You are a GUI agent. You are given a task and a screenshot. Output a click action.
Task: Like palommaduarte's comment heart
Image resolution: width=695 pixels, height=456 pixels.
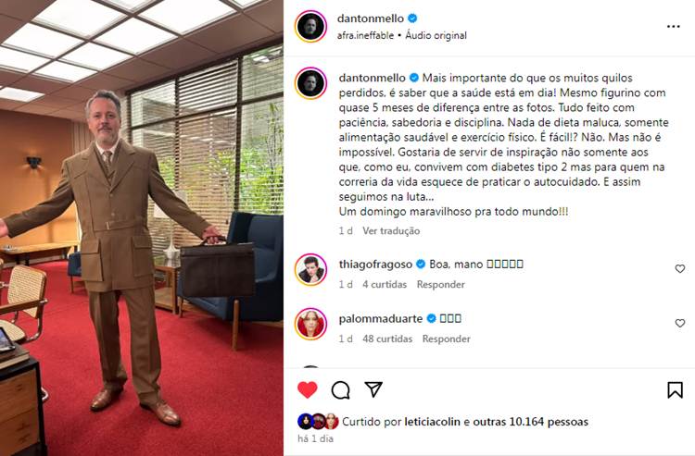pos(679,323)
